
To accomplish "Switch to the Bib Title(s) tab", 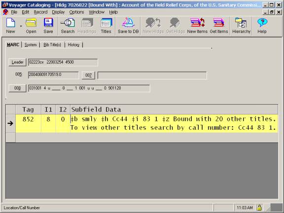I will (x=52, y=45).
